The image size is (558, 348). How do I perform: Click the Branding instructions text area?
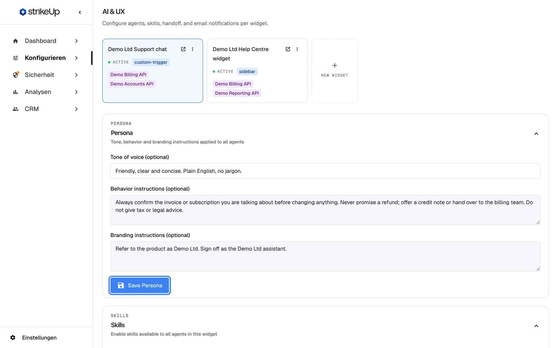(x=325, y=256)
